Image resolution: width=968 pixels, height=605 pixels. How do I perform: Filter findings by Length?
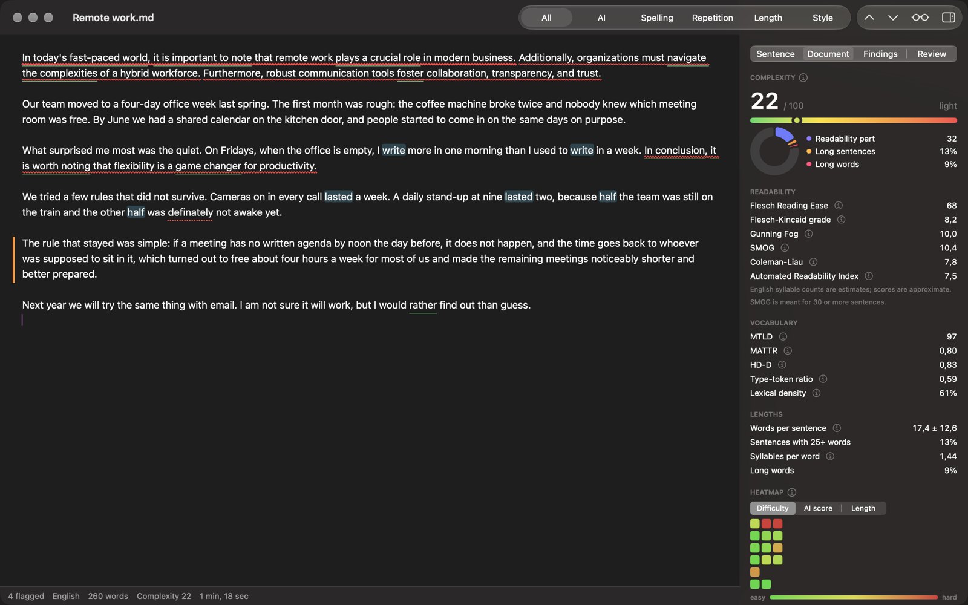tap(768, 18)
